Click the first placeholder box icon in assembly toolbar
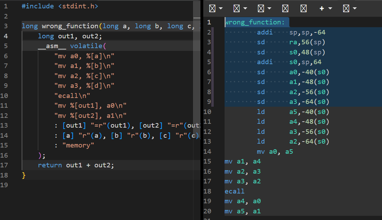This screenshot has width=382, height=220. pos(212,8)
